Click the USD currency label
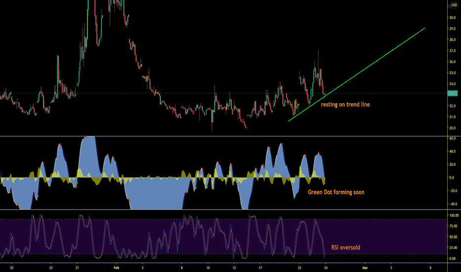The image size is (461, 272). pyautogui.click(x=454, y=5)
